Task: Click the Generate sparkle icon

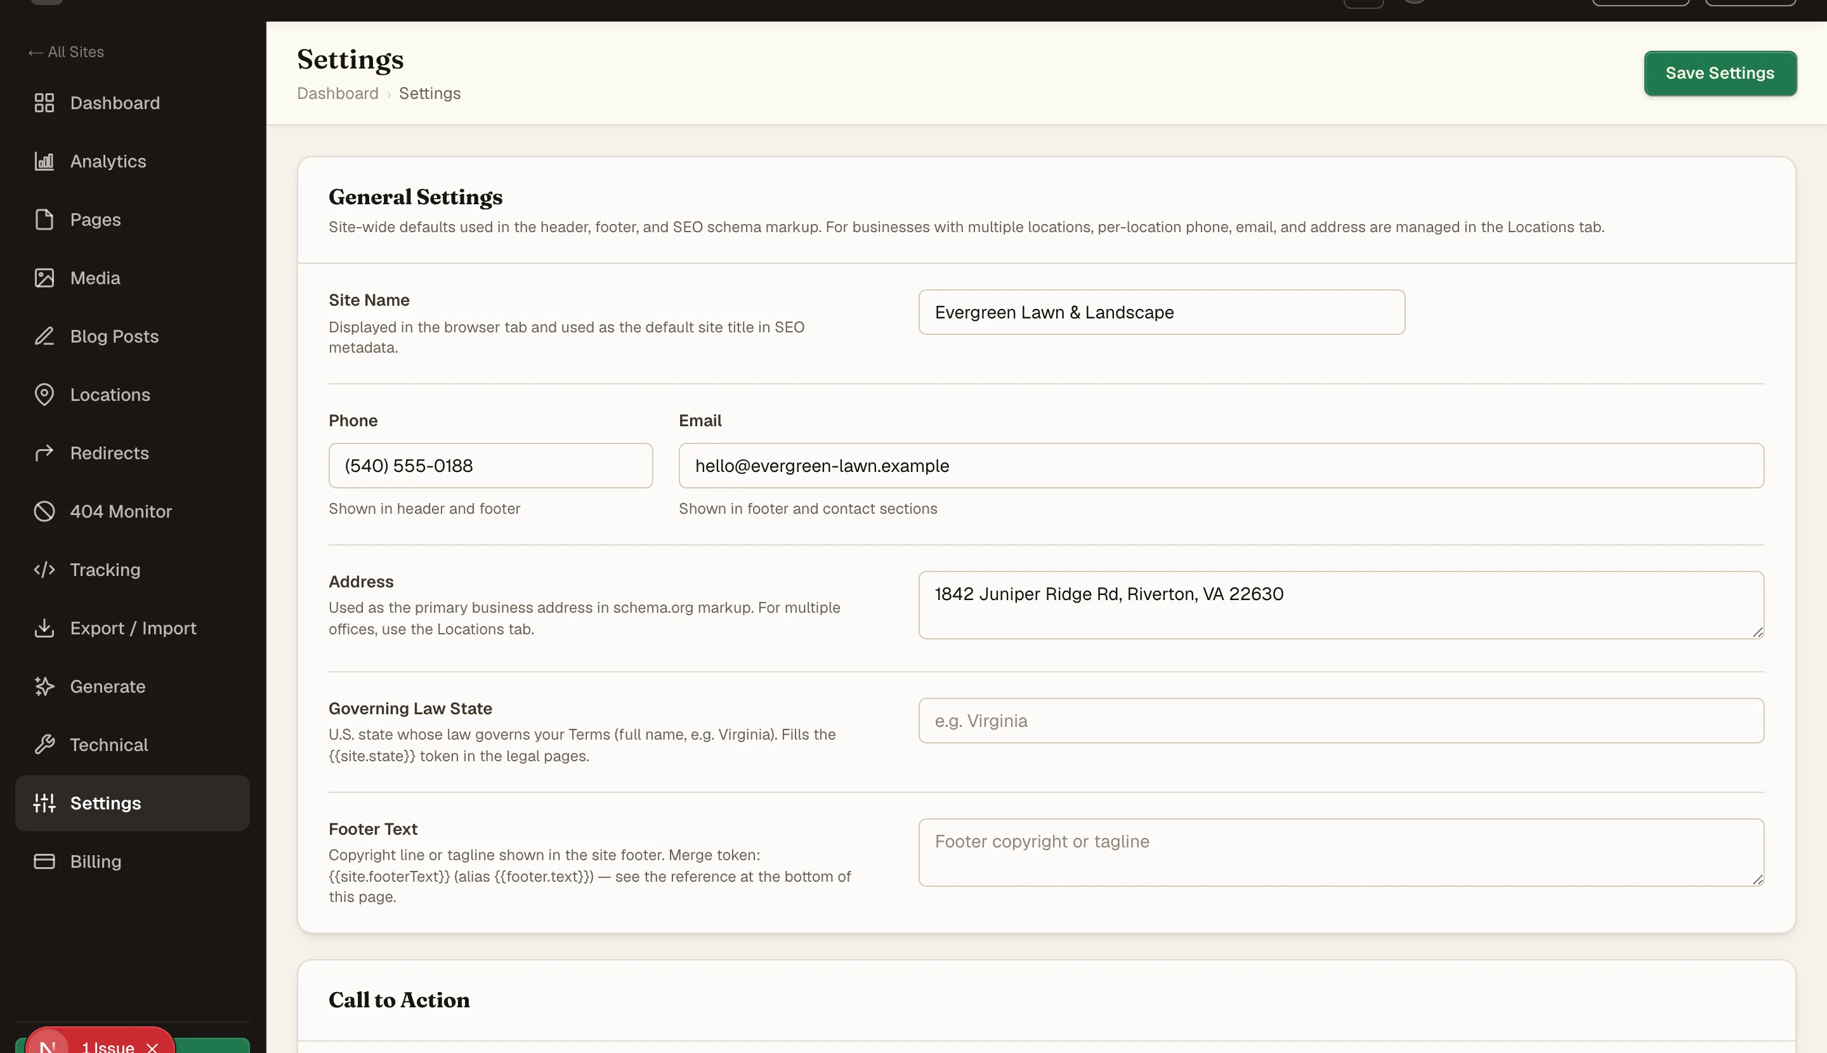Action: point(44,686)
